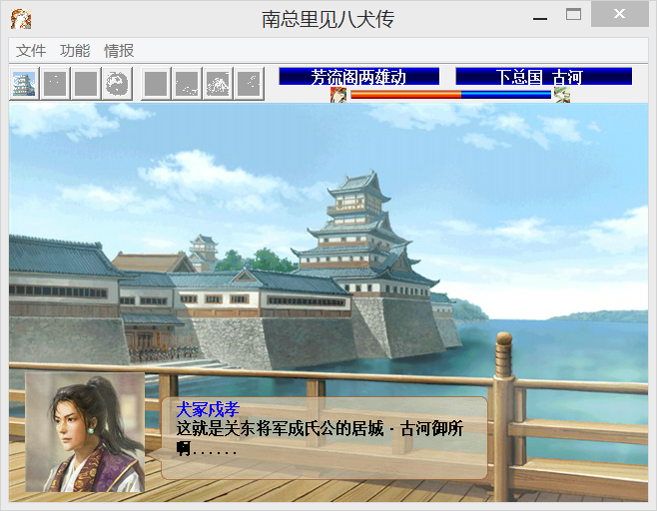
Task: Click the blank button left of yin-yang icon
Action: click(87, 84)
